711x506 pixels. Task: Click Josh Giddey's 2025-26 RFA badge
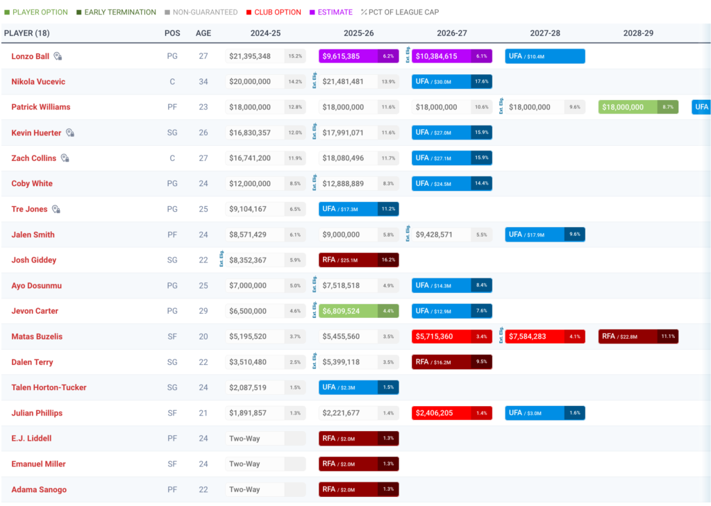point(358,260)
